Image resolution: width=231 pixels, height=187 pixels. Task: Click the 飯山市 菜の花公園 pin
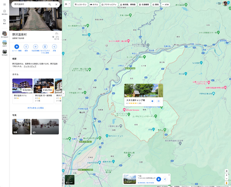pos(100,138)
